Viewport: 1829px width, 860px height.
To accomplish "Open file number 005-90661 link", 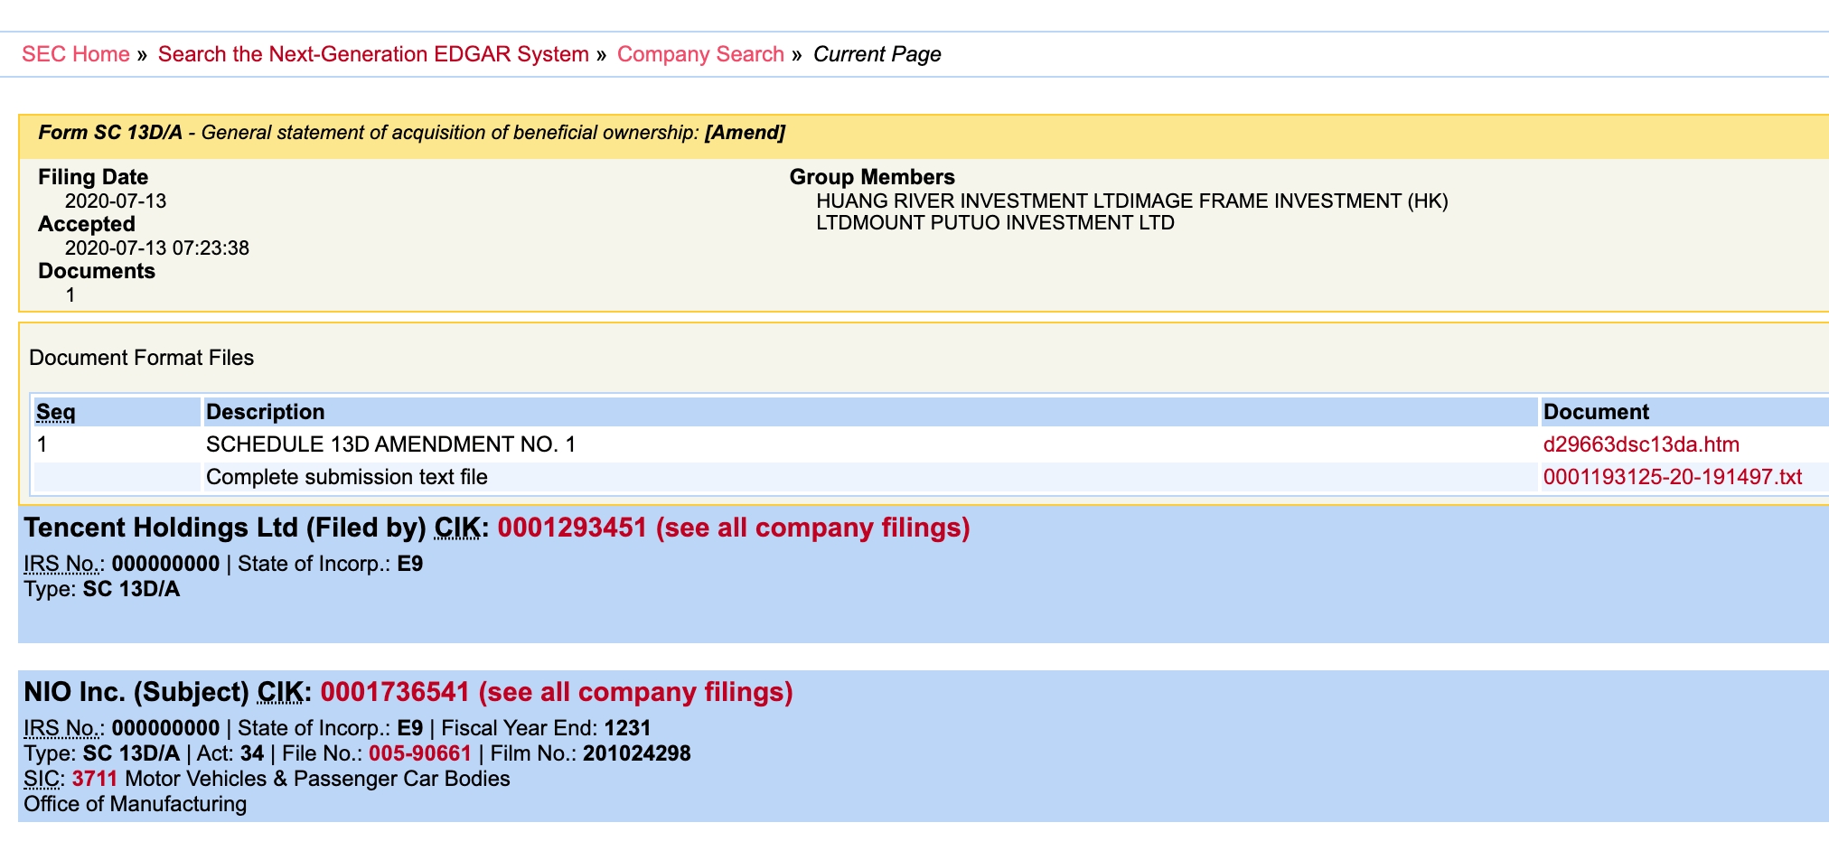I will click(x=420, y=753).
